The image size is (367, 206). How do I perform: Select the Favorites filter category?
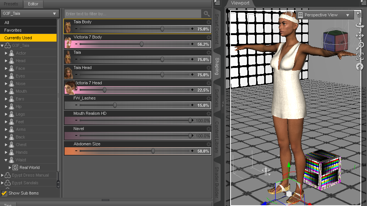[28, 30]
